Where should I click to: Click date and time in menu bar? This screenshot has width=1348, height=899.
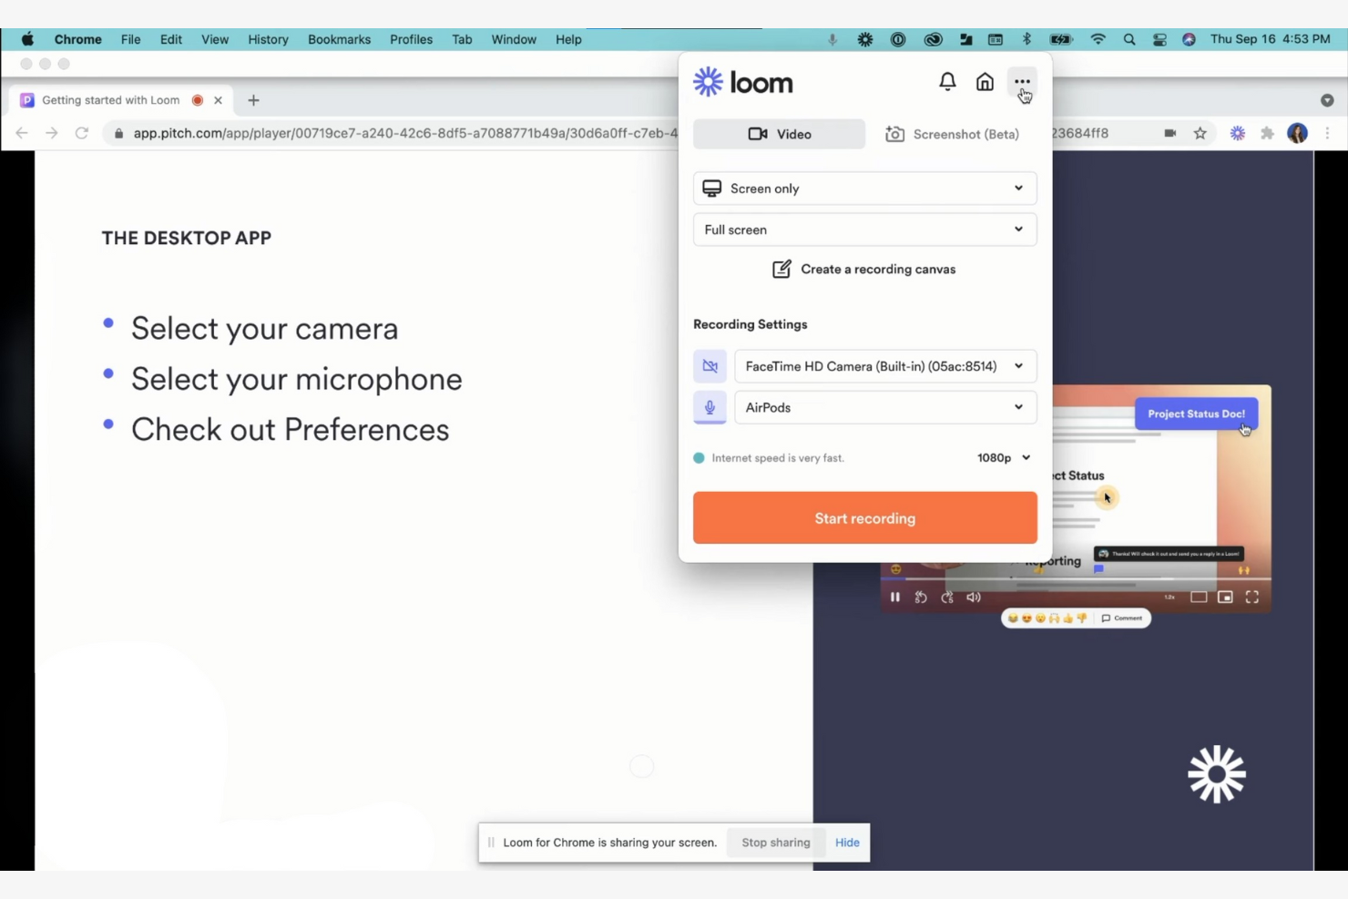(x=1270, y=39)
